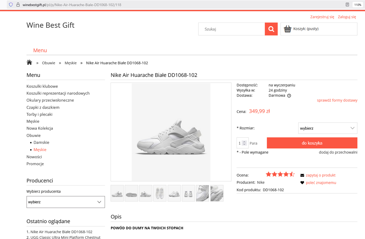This screenshot has width=365, height=239.
Task: Click the padlock site security icon
Action: click(18, 5)
